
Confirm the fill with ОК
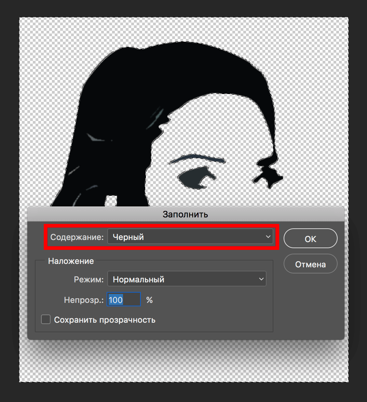tap(310, 238)
